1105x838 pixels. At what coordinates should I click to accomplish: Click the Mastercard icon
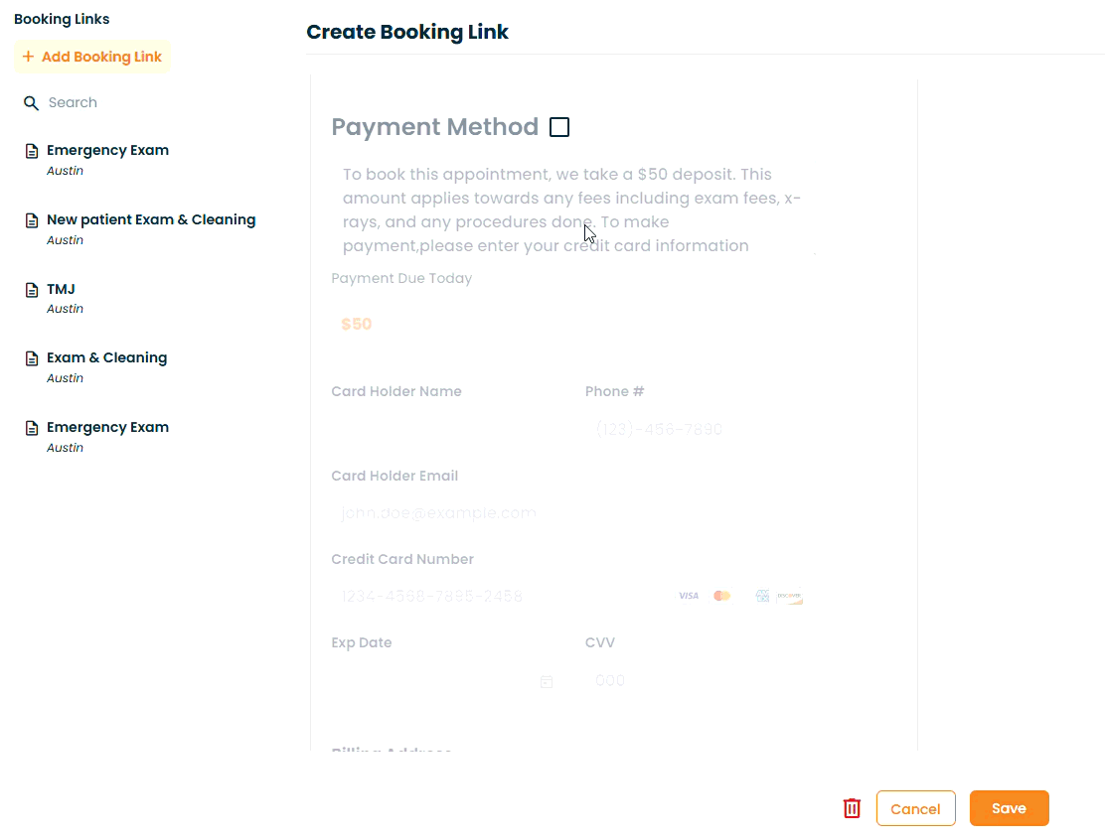722,596
